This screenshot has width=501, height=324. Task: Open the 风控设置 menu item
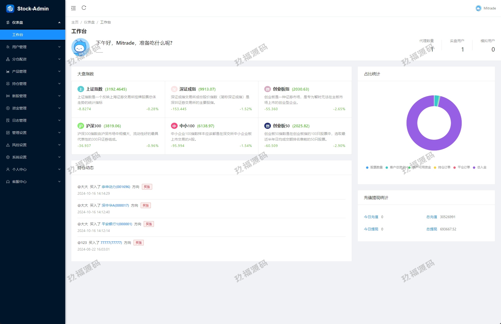[33, 145]
